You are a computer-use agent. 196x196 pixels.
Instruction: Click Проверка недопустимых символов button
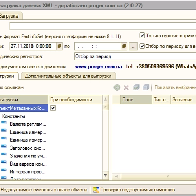click(x=134, y=190)
